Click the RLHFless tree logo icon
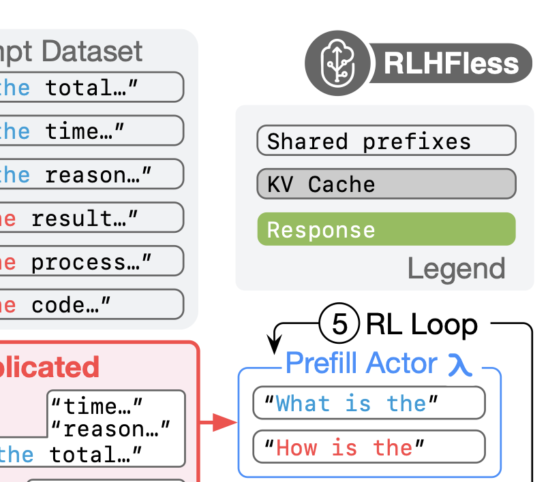Screen dimensions: 548x482 pyautogui.click(x=337, y=64)
